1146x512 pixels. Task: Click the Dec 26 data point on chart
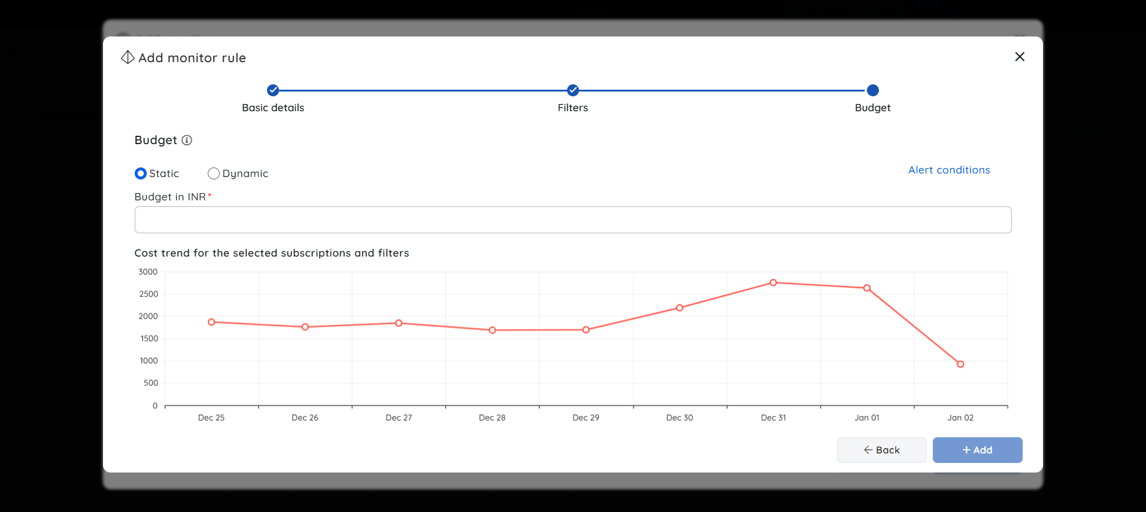[x=305, y=327]
